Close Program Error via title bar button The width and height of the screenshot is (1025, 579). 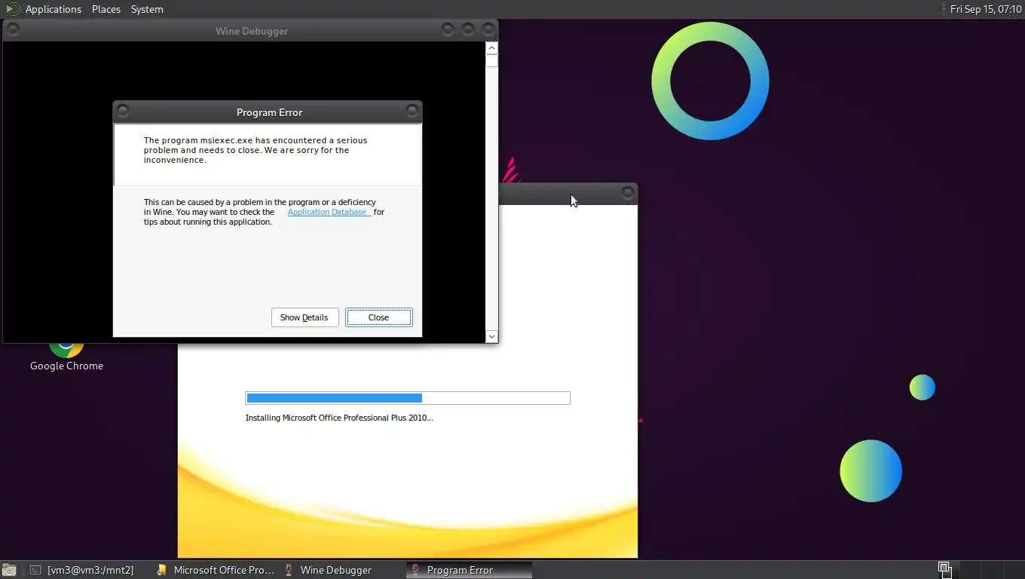[x=412, y=112]
